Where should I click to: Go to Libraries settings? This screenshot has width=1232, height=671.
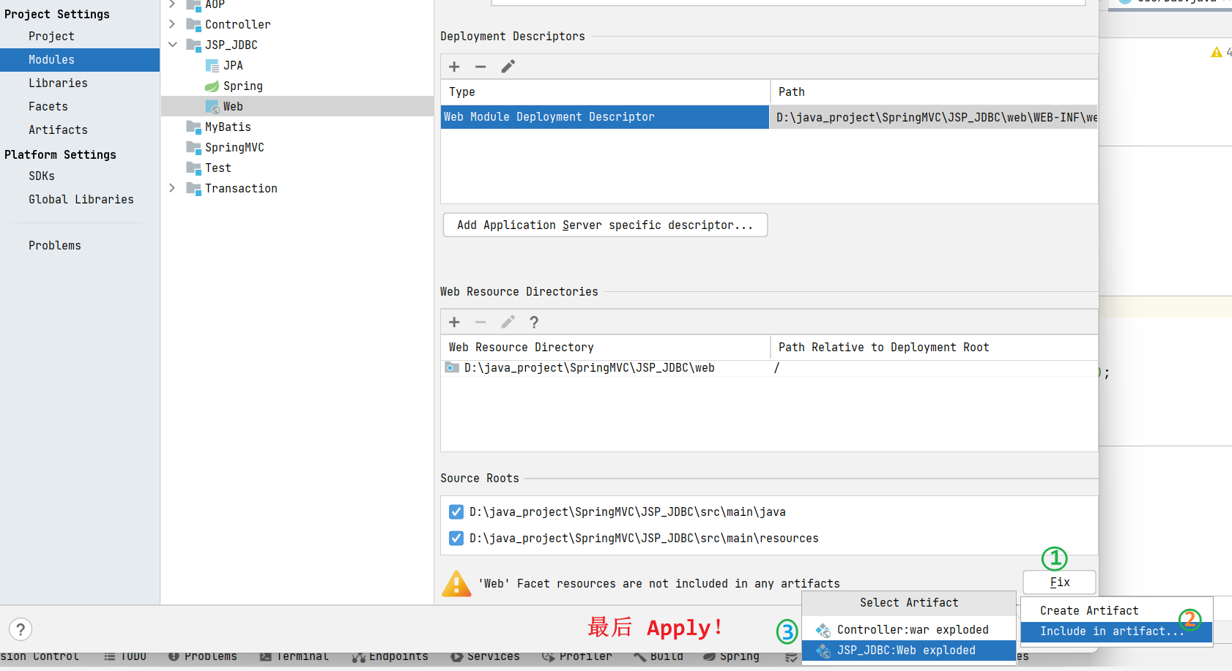click(x=58, y=83)
